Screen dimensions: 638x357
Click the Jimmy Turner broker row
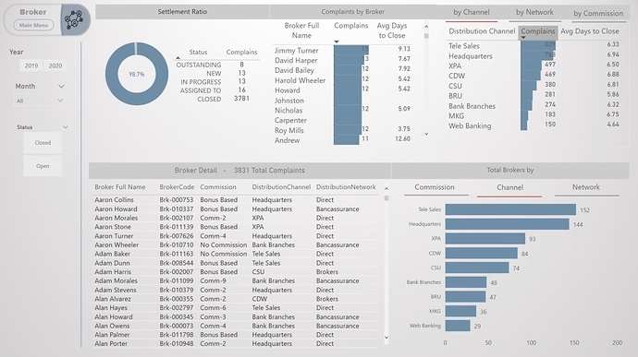click(x=343, y=51)
